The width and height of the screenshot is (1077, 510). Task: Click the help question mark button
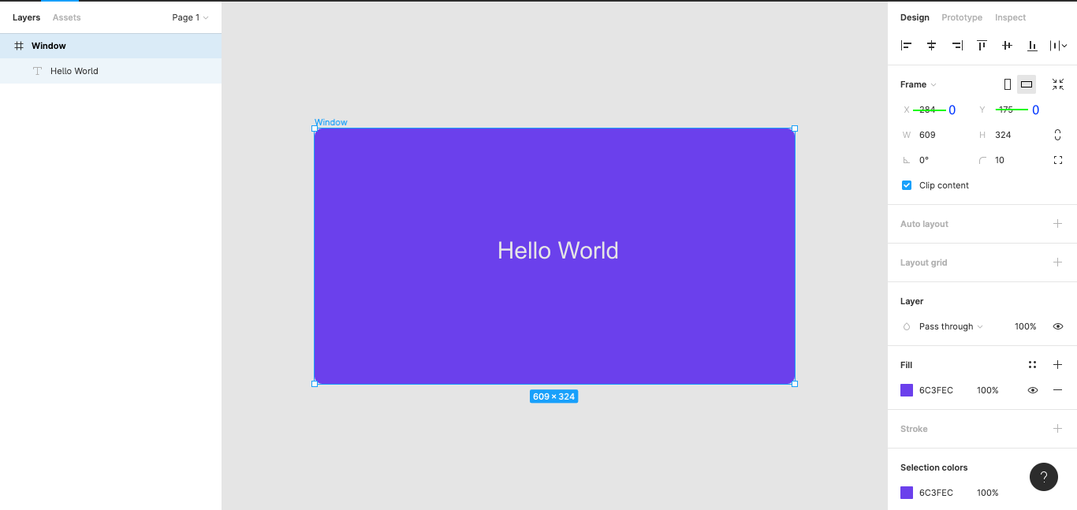1043,476
